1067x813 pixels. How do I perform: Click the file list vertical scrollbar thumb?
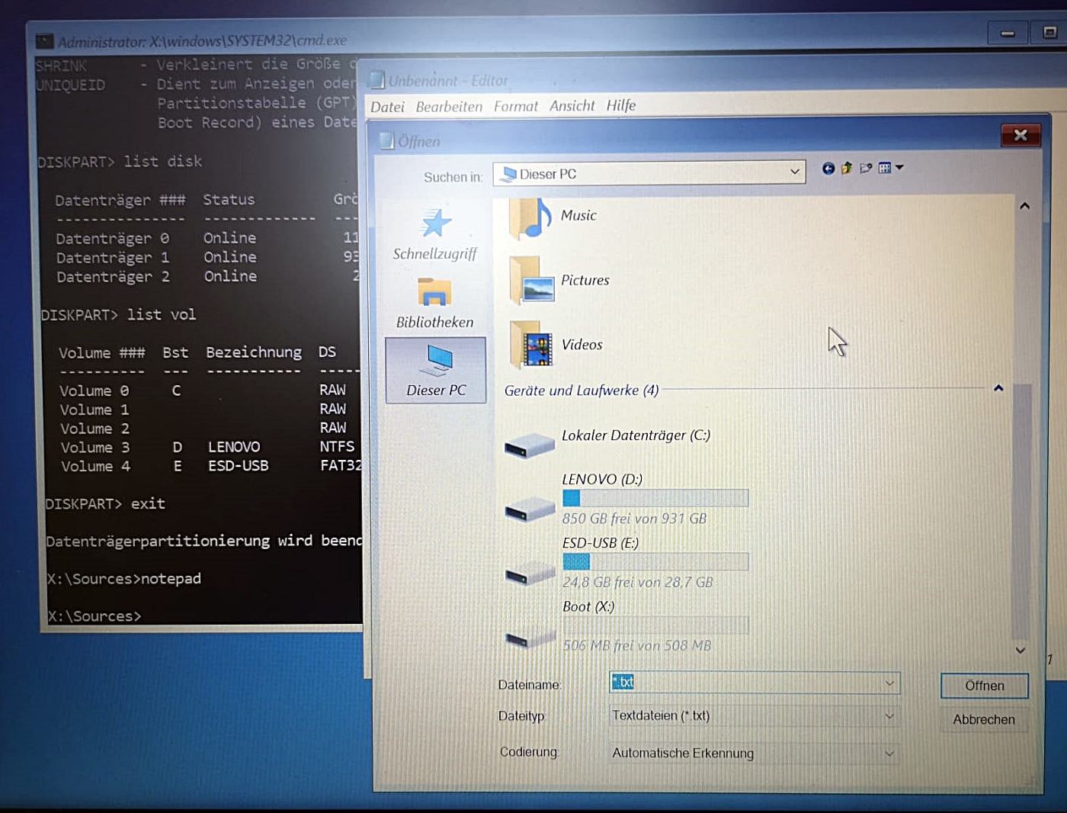click(1021, 511)
